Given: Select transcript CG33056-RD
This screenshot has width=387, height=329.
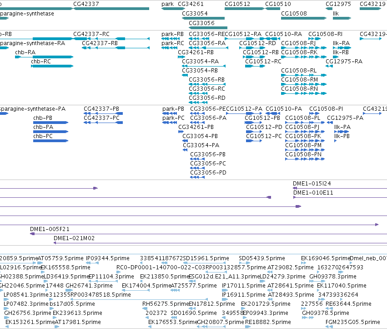Looking at the screenshot, I should (x=207, y=98).
